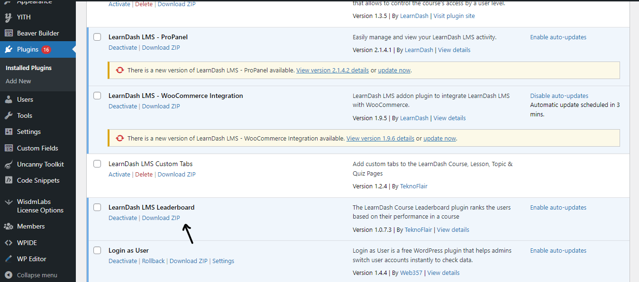Click the Collapse menu arrow icon
639x282 pixels.
[x=9, y=275]
